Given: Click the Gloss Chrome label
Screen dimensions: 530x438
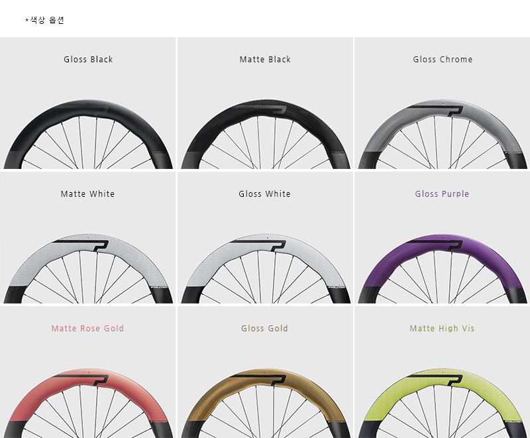Looking at the screenshot, I should [x=443, y=60].
